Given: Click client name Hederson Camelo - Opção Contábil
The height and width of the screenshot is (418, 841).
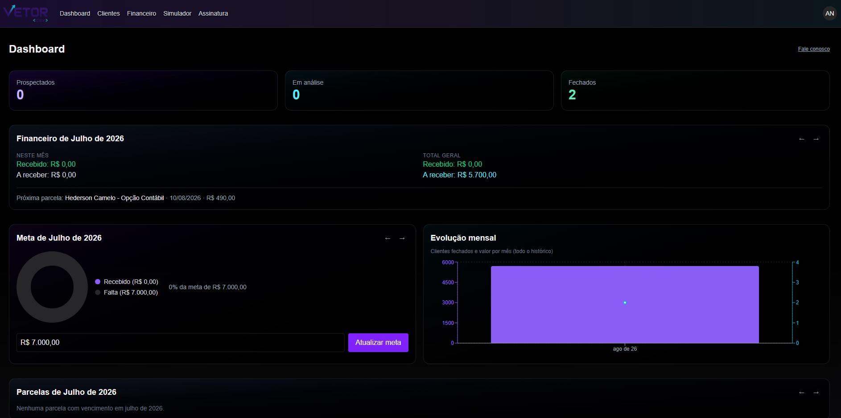Looking at the screenshot, I should tap(115, 198).
